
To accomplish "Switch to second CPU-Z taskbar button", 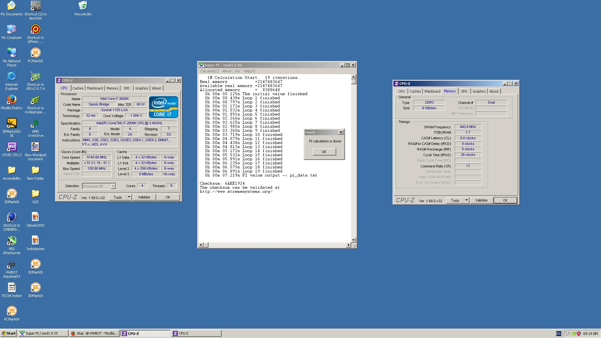I will coord(196,333).
